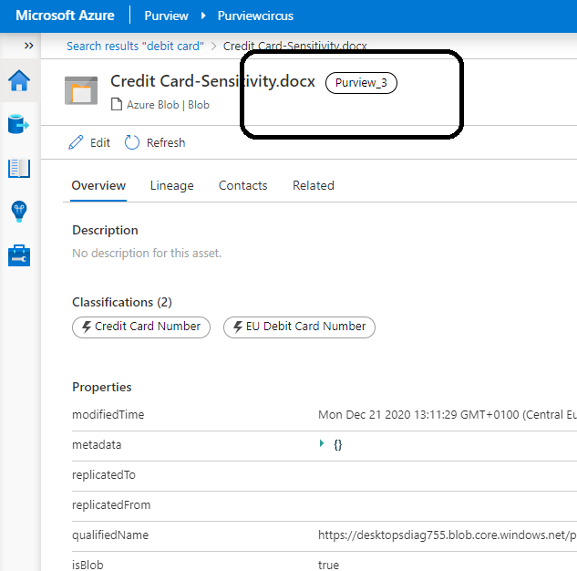Select the Credit Card Number classification

coord(141,327)
